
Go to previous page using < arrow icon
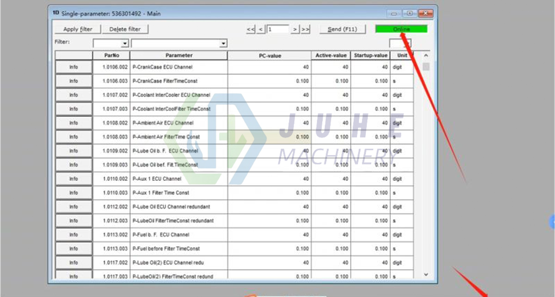(260, 29)
